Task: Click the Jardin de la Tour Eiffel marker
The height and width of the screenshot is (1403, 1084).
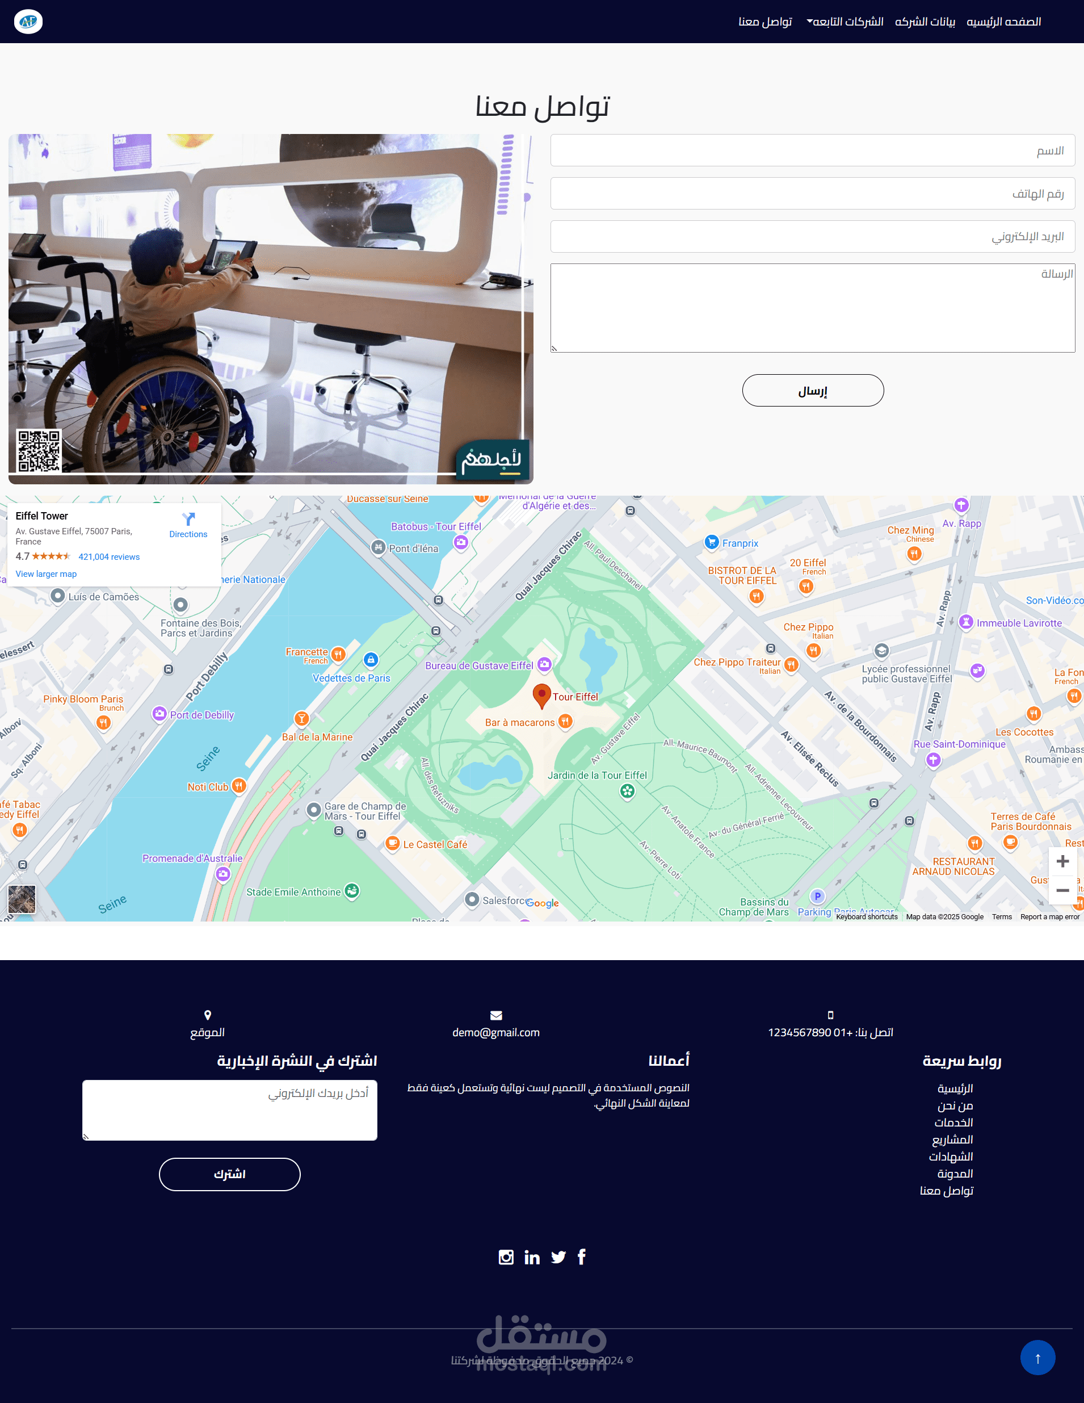Action: [x=627, y=792]
